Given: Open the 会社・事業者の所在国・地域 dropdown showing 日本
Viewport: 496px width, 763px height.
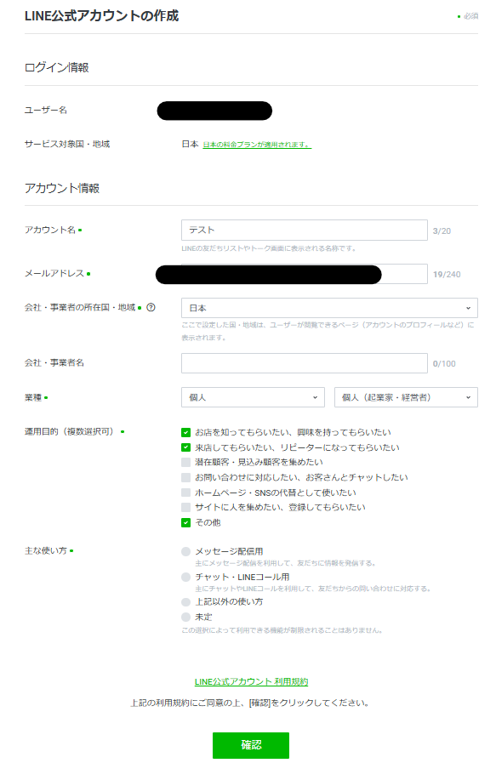Looking at the screenshot, I should click(329, 308).
